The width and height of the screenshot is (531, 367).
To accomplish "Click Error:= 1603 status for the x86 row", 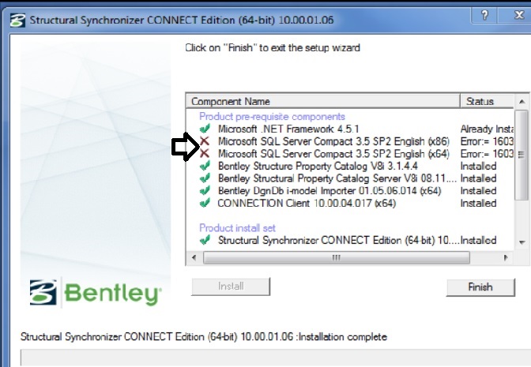I will pyautogui.click(x=487, y=141).
